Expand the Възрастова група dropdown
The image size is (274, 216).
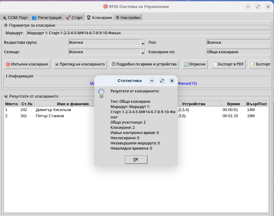click(x=143, y=43)
